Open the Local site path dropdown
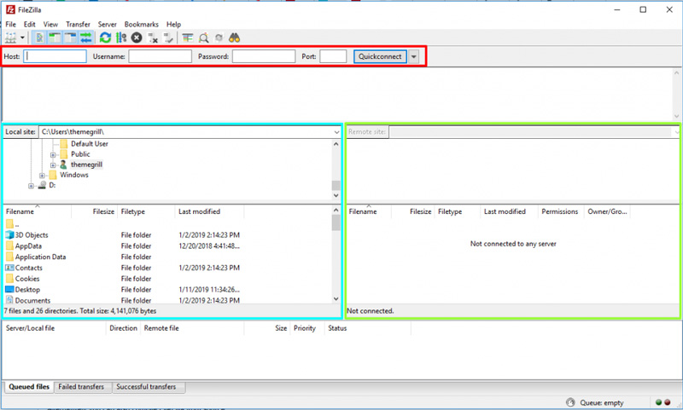 [336, 132]
